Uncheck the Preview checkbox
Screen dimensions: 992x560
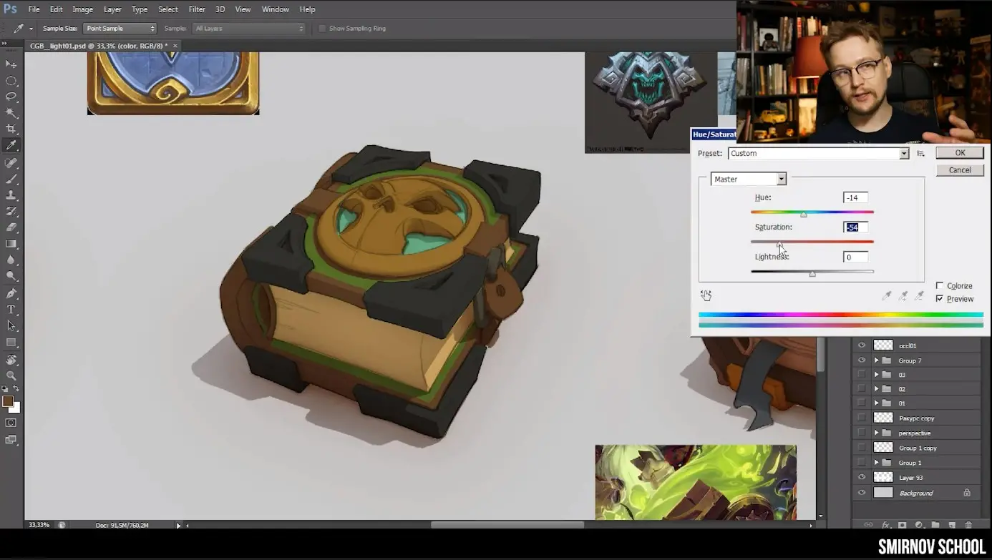[x=940, y=299]
